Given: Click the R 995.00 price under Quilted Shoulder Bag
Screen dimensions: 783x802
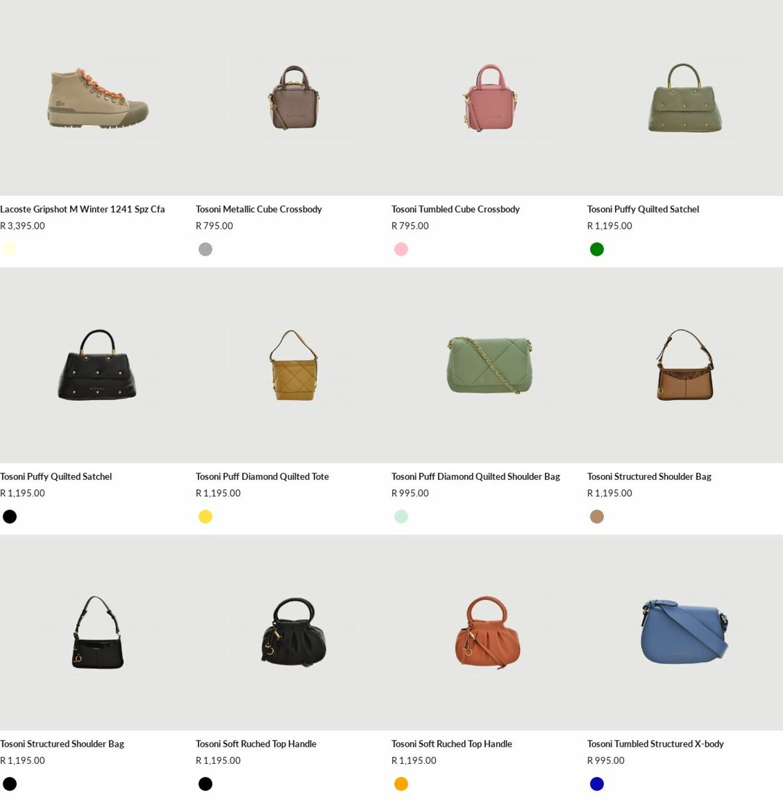Looking at the screenshot, I should (410, 494).
